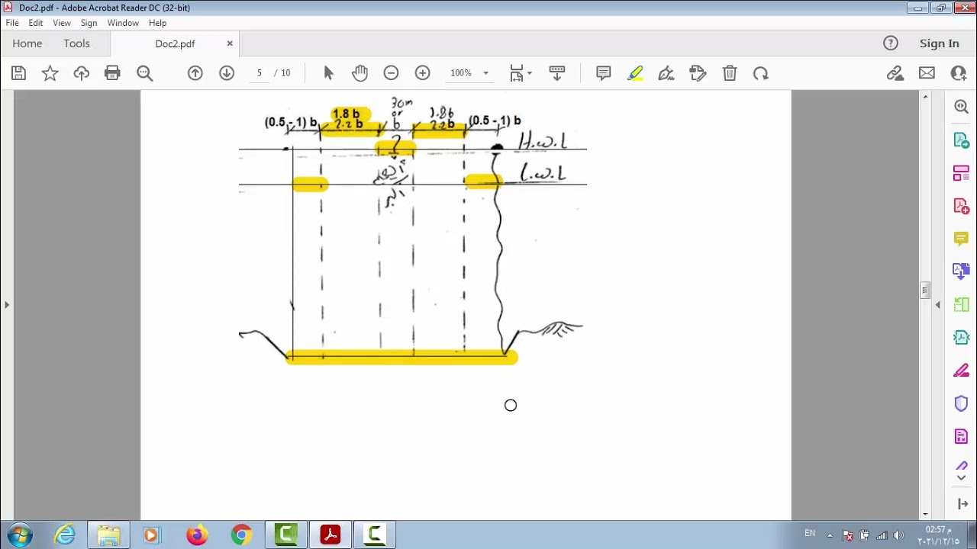Switch to the Tools tab
This screenshot has width=977, height=549.
(x=76, y=43)
